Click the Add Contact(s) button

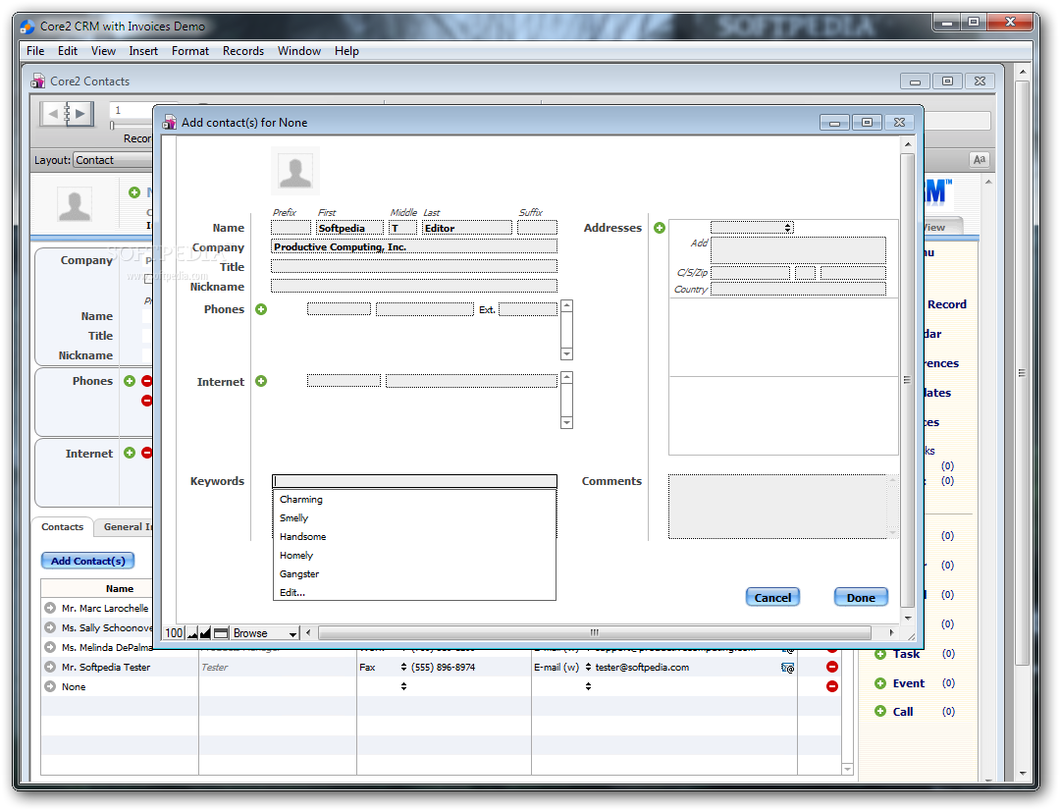click(88, 561)
